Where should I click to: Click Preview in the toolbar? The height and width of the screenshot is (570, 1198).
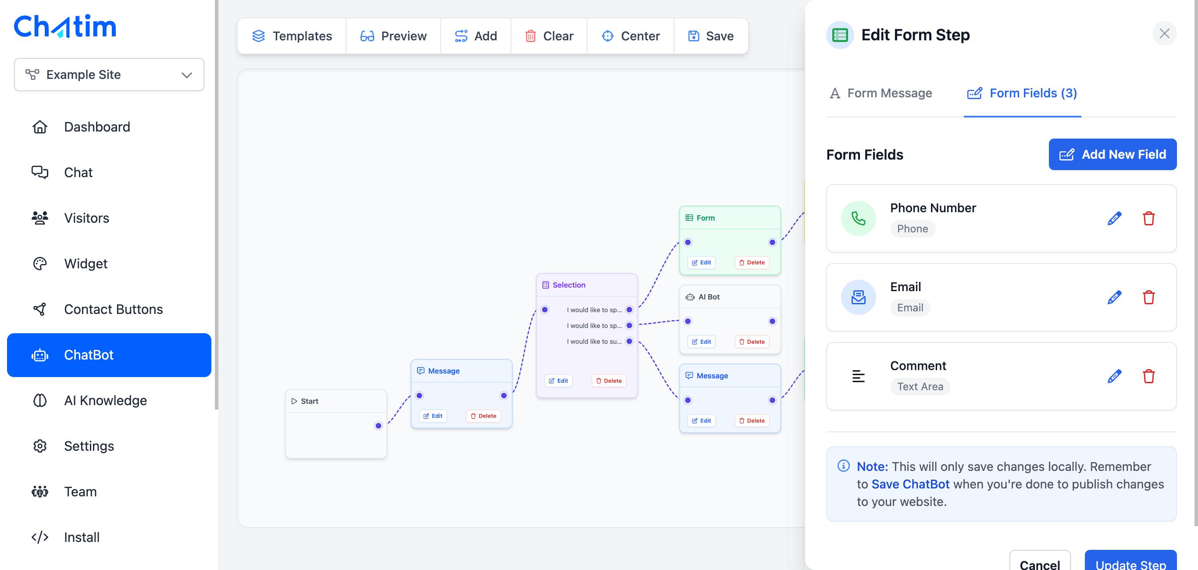[x=393, y=36]
